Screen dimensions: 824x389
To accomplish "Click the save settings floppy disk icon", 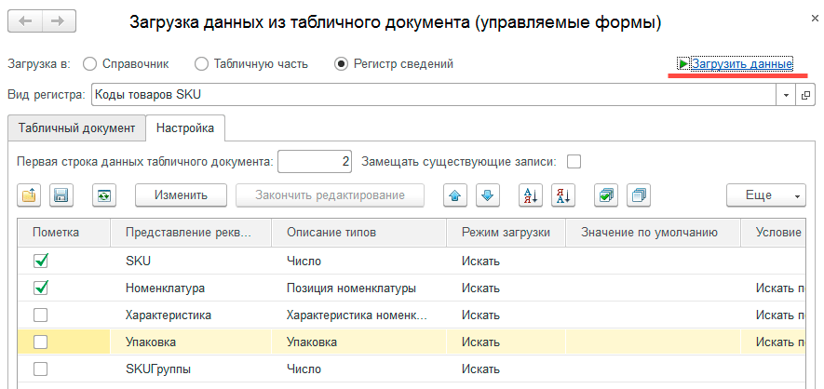I will coord(61,195).
